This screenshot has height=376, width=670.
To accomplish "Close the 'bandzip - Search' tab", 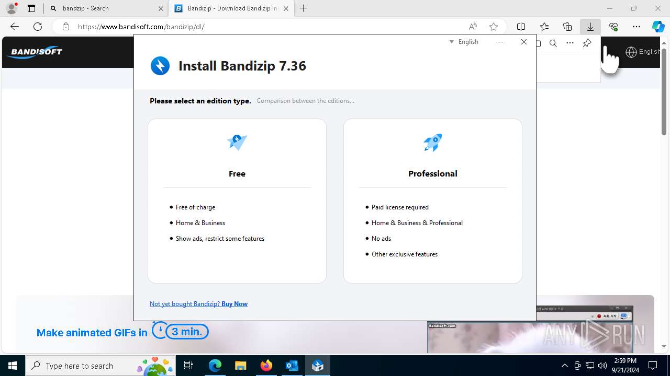I will click(161, 8).
